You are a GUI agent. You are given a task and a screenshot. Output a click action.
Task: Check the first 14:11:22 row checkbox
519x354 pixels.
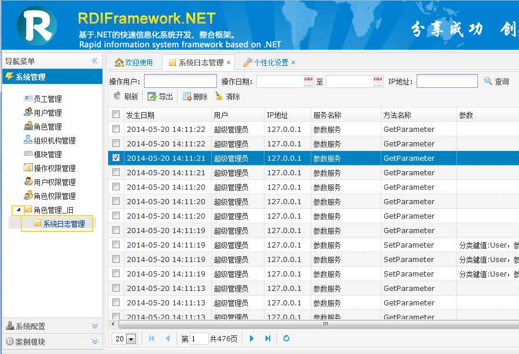(x=116, y=128)
